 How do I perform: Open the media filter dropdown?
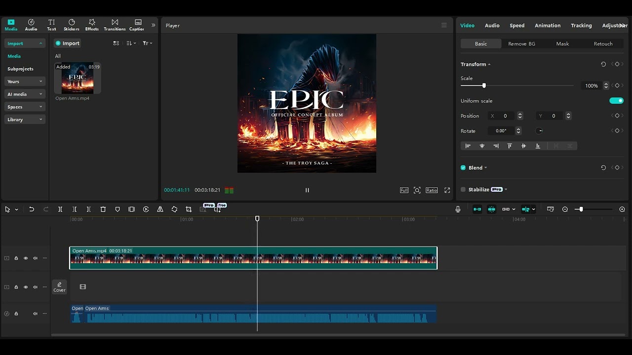point(147,43)
